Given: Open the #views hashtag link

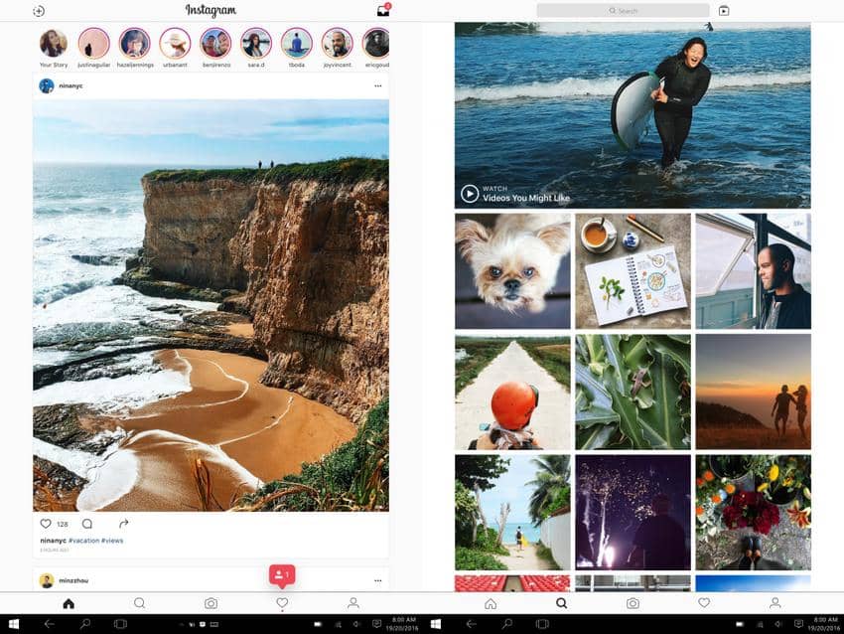Looking at the screenshot, I should point(113,541).
